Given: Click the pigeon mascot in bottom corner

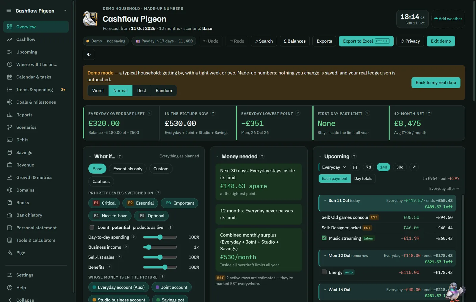Looking at the screenshot, I should pos(455,292).
